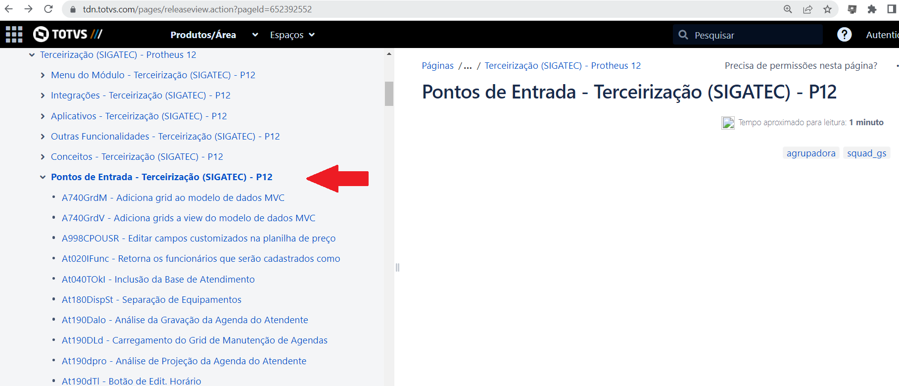The width and height of the screenshot is (899, 386).
Task: Expand the Conceitos tree node
Action: click(x=43, y=157)
